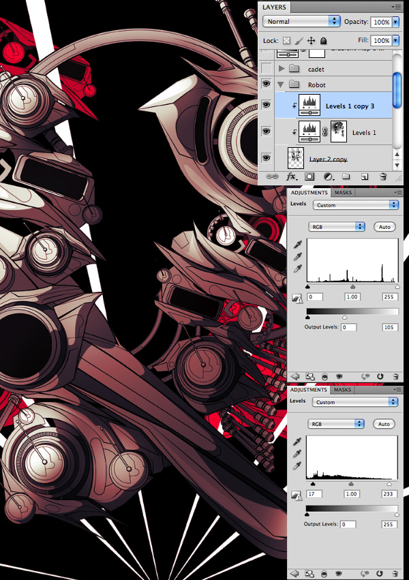Select white point eyedropper in panel with output 105
Viewport: 409px width, 580px height.
coord(298,269)
